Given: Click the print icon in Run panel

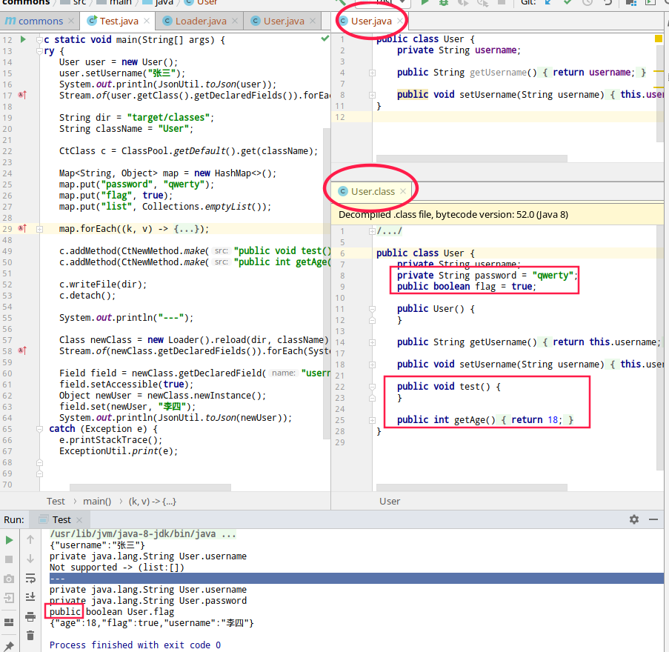Looking at the screenshot, I should click(x=30, y=616).
